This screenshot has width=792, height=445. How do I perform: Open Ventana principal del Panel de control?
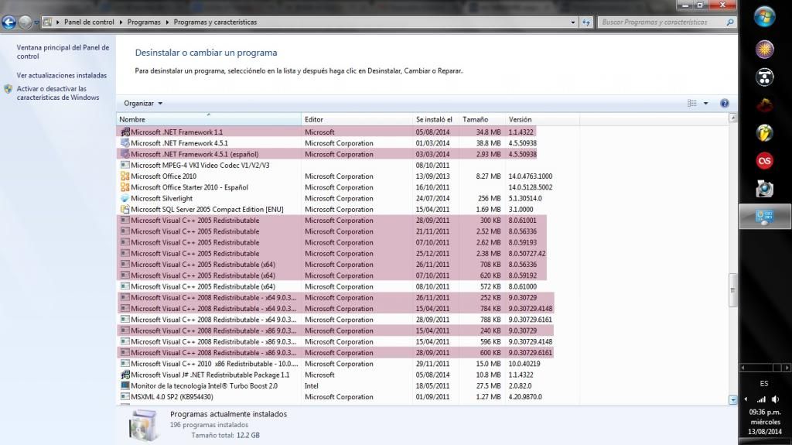[x=63, y=52]
